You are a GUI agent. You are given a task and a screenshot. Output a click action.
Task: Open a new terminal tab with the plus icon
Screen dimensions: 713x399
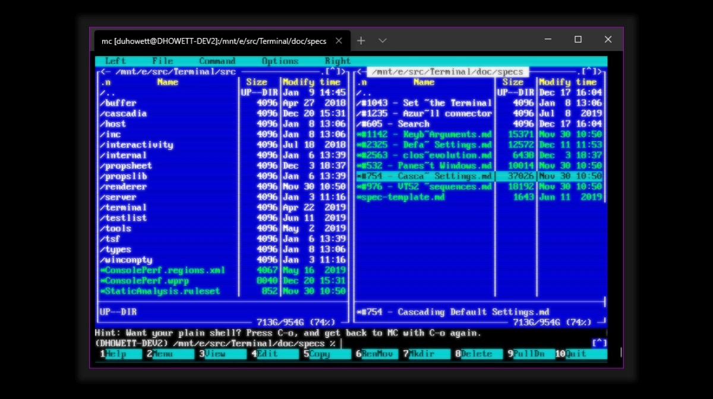tap(361, 40)
